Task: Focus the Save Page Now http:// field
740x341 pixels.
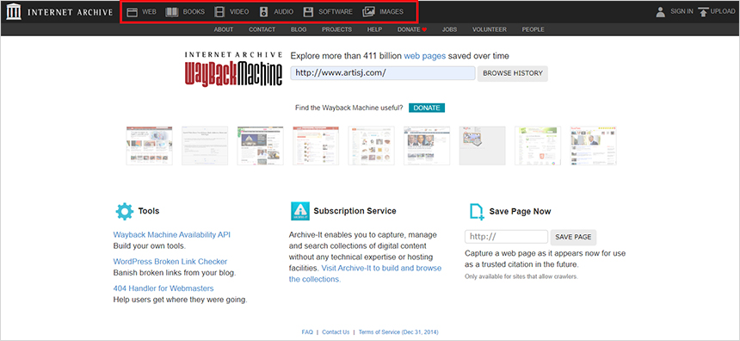Action: [x=507, y=237]
